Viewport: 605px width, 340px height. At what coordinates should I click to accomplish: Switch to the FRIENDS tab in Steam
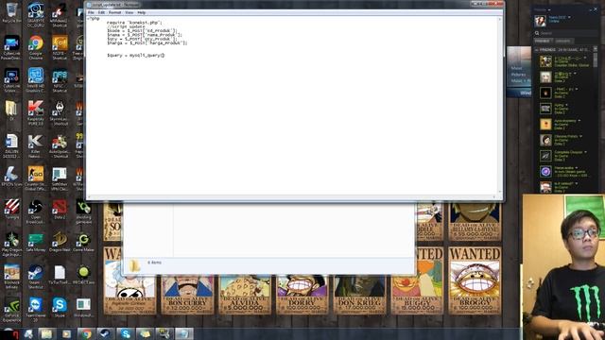point(543,41)
